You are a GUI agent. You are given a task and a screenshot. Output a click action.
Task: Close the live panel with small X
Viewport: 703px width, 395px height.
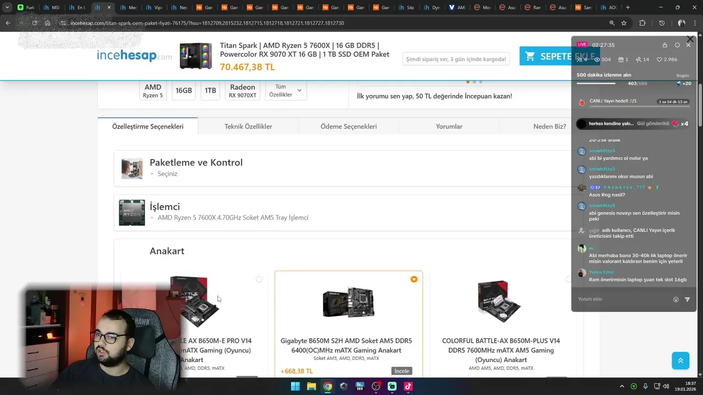[688, 45]
